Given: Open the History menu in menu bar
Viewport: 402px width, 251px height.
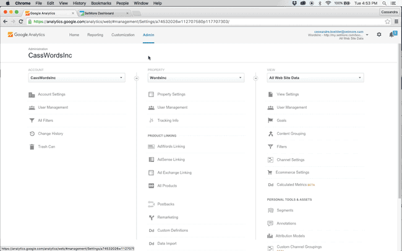Looking at the screenshot, I should (x=79, y=3).
